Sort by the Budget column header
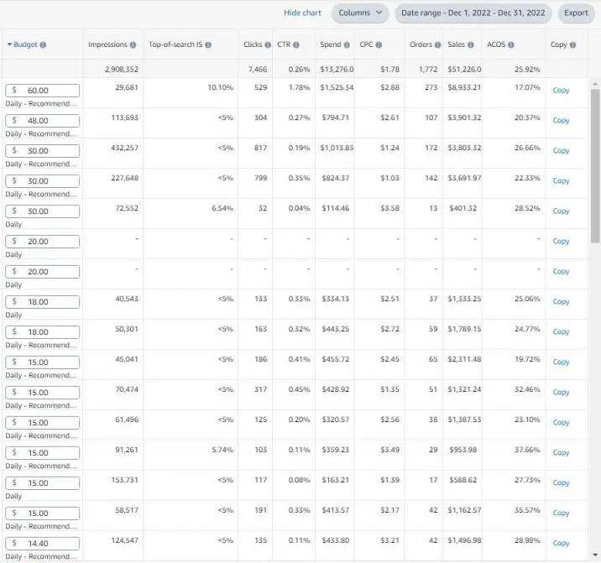 pyautogui.click(x=25, y=44)
